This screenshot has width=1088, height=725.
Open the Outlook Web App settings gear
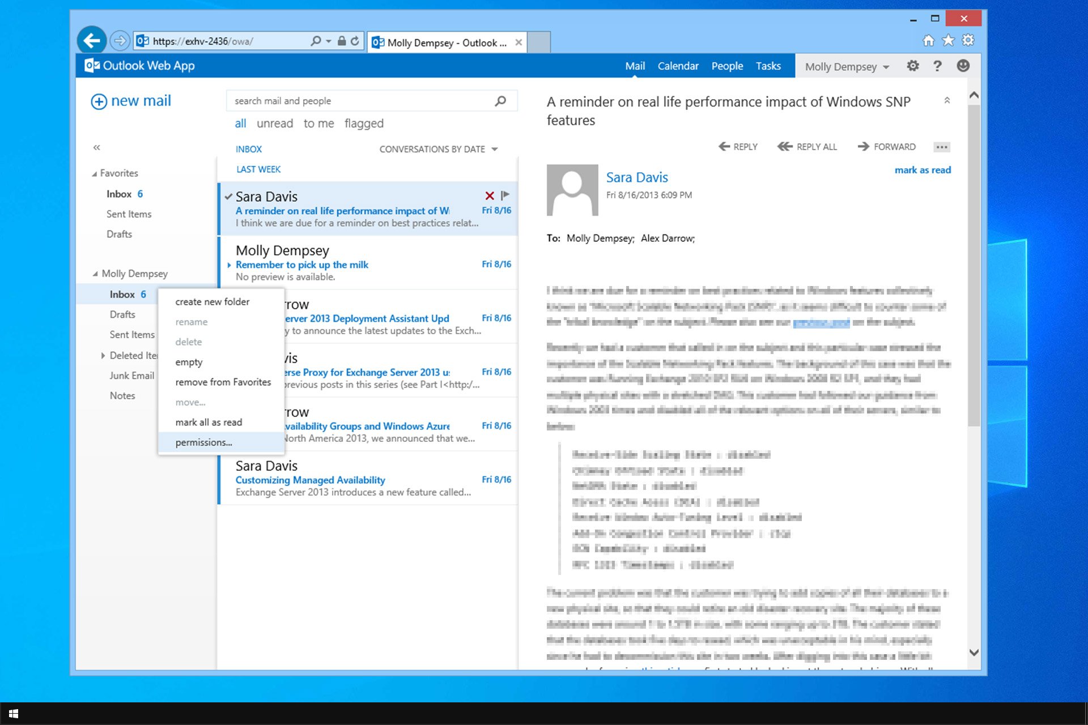[912, 66]
